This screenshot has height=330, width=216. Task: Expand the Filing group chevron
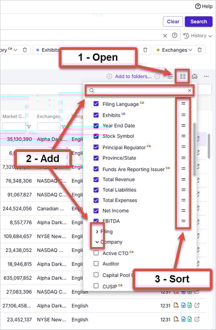97,232
